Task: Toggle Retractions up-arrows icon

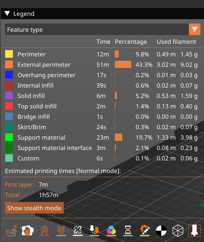Action: (x=44, y=231)
